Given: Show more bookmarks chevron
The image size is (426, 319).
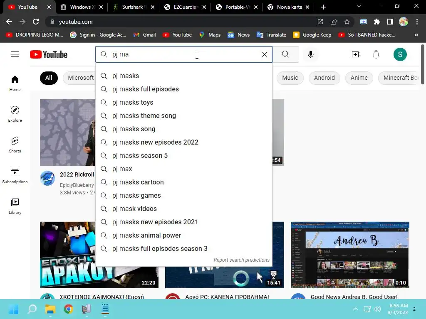Looking at the screenshot, I should point(416,35).
